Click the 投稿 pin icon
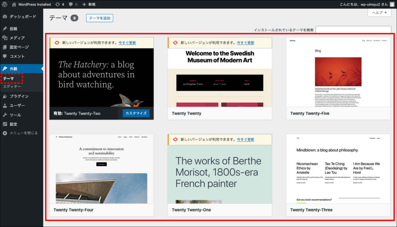 point(5,29)
